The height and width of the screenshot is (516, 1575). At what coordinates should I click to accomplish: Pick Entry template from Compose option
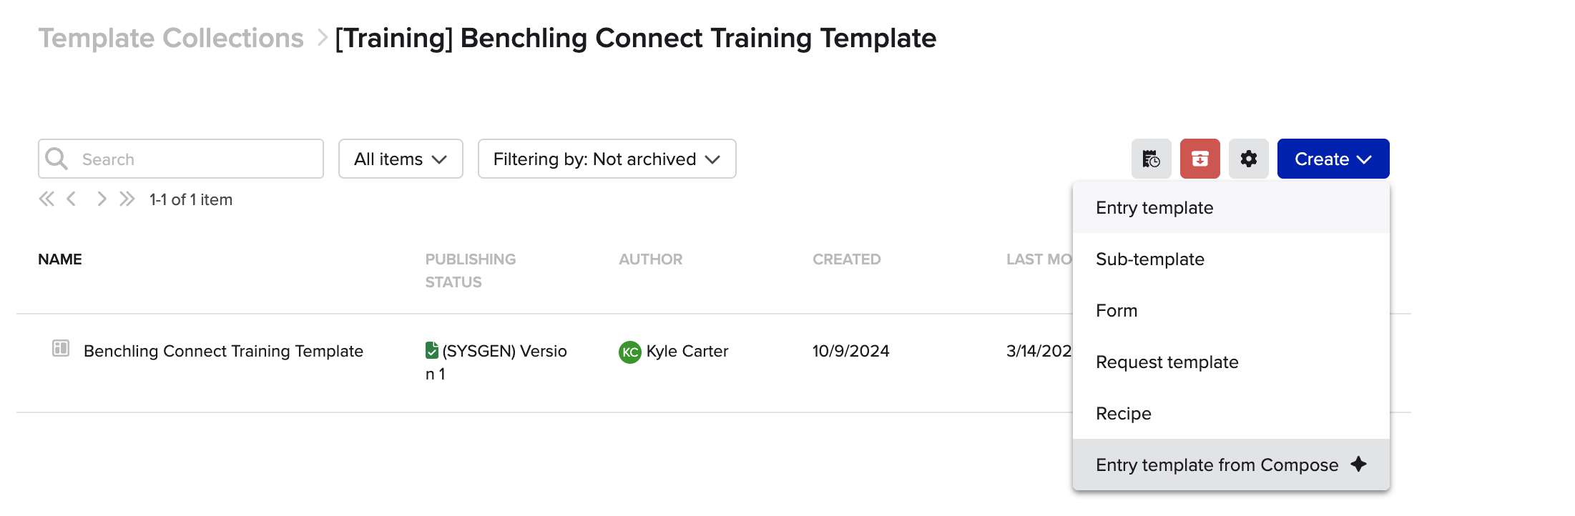(1217, 465)
